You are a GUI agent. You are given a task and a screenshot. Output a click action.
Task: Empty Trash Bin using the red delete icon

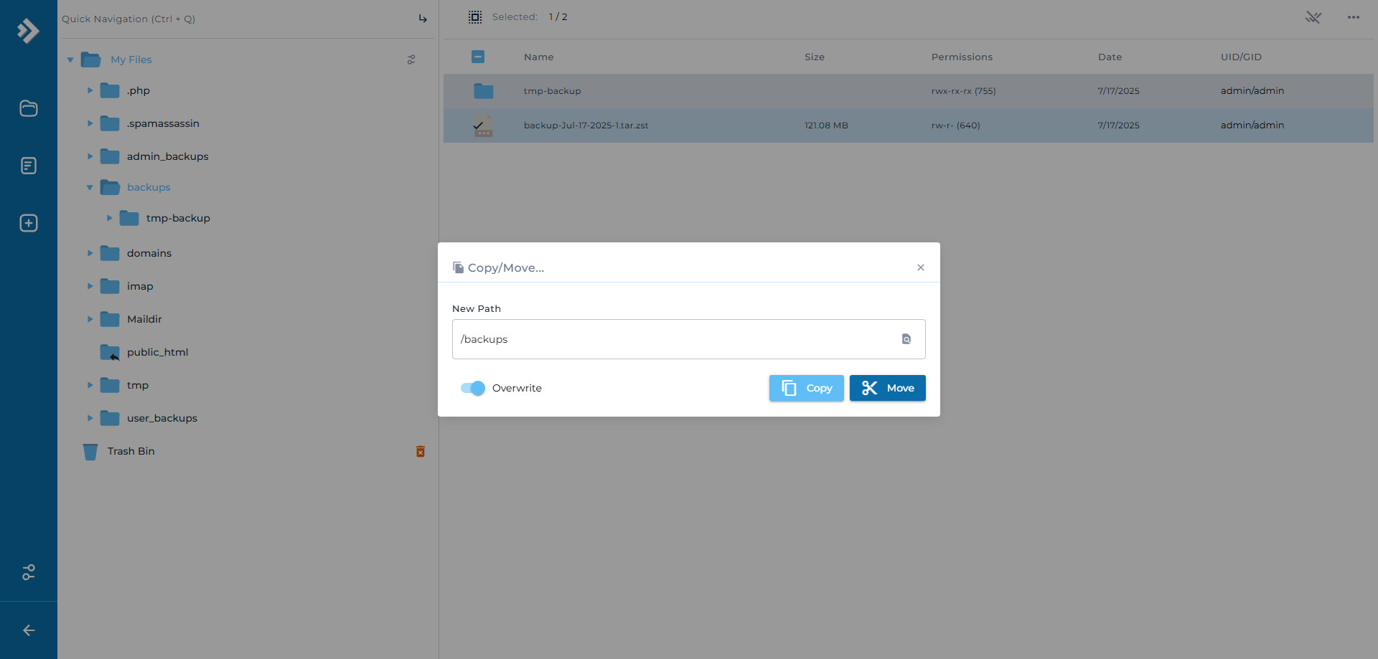[x=420, y=451]
